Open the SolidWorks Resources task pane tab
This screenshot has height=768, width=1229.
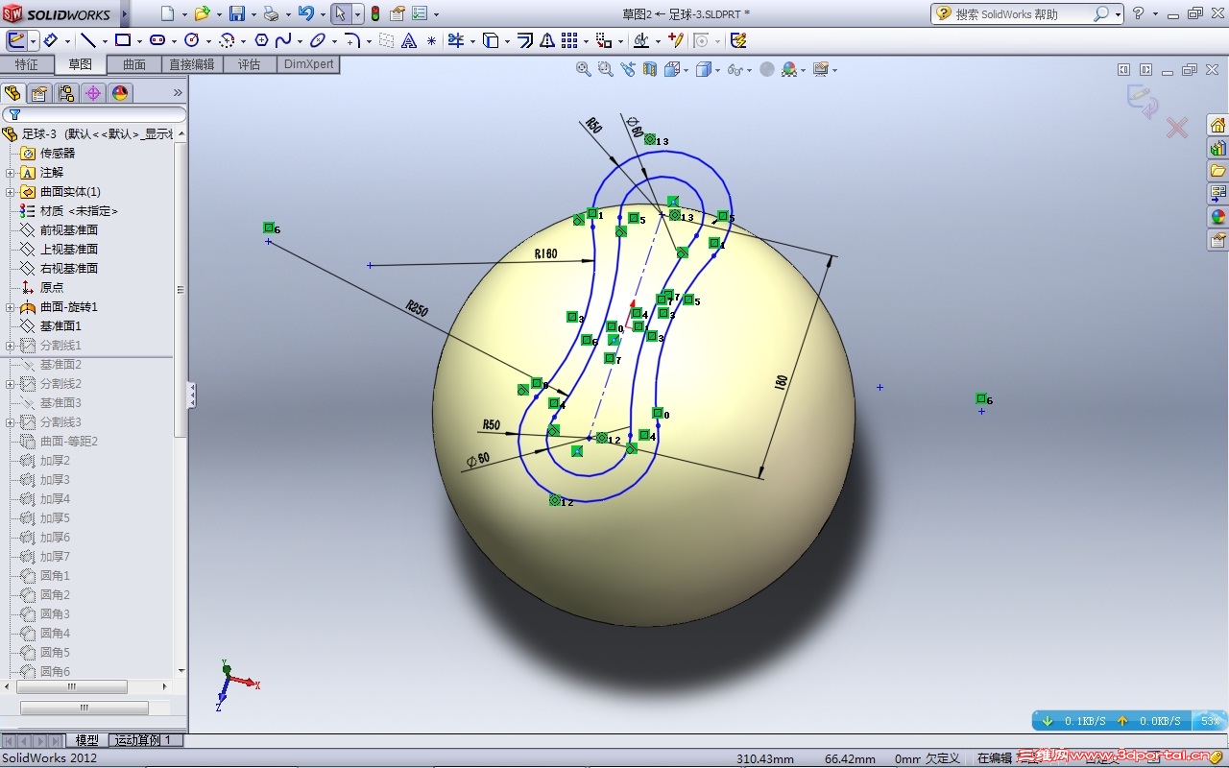pyautogui.click(x=1217, y=125)
